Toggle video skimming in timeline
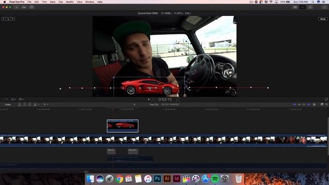Screen dimensions: 329x185 295,104
